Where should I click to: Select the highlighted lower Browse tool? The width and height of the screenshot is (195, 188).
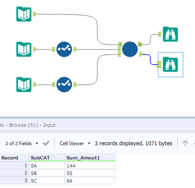(171, 65)
